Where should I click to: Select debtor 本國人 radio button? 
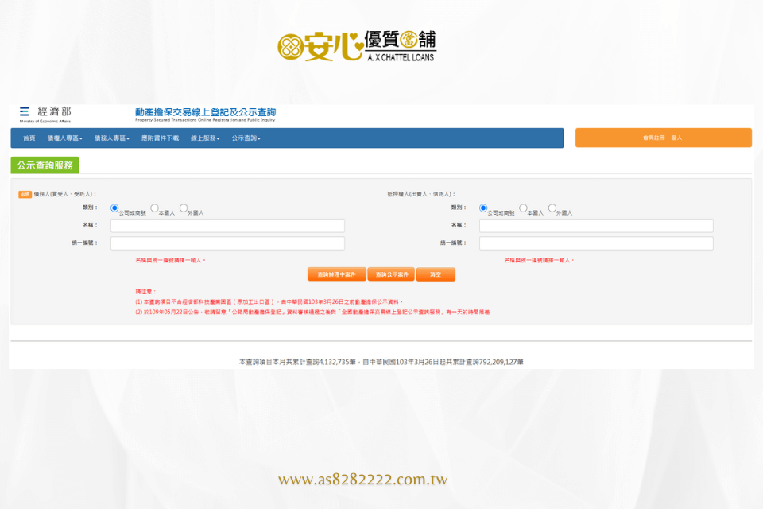coord(154,208)
